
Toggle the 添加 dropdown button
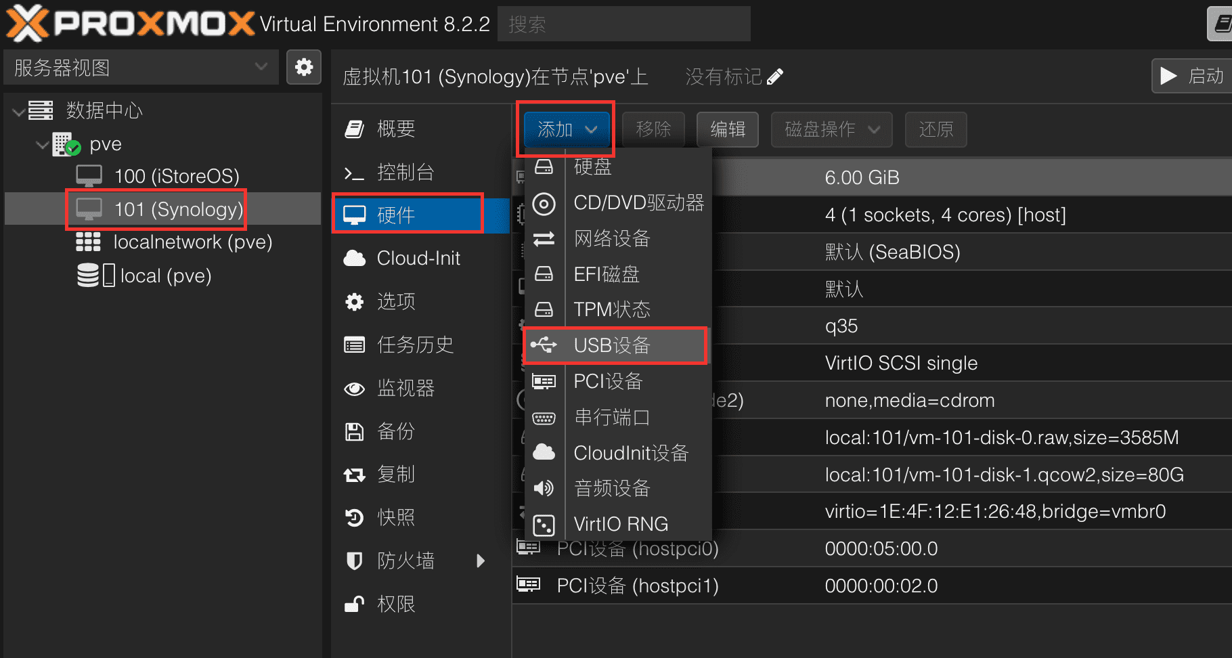(x=567, y=129)
